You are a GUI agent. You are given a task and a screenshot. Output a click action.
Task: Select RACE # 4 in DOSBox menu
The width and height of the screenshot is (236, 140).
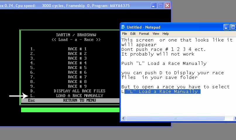pyautogui.click(x=77, y=63)
